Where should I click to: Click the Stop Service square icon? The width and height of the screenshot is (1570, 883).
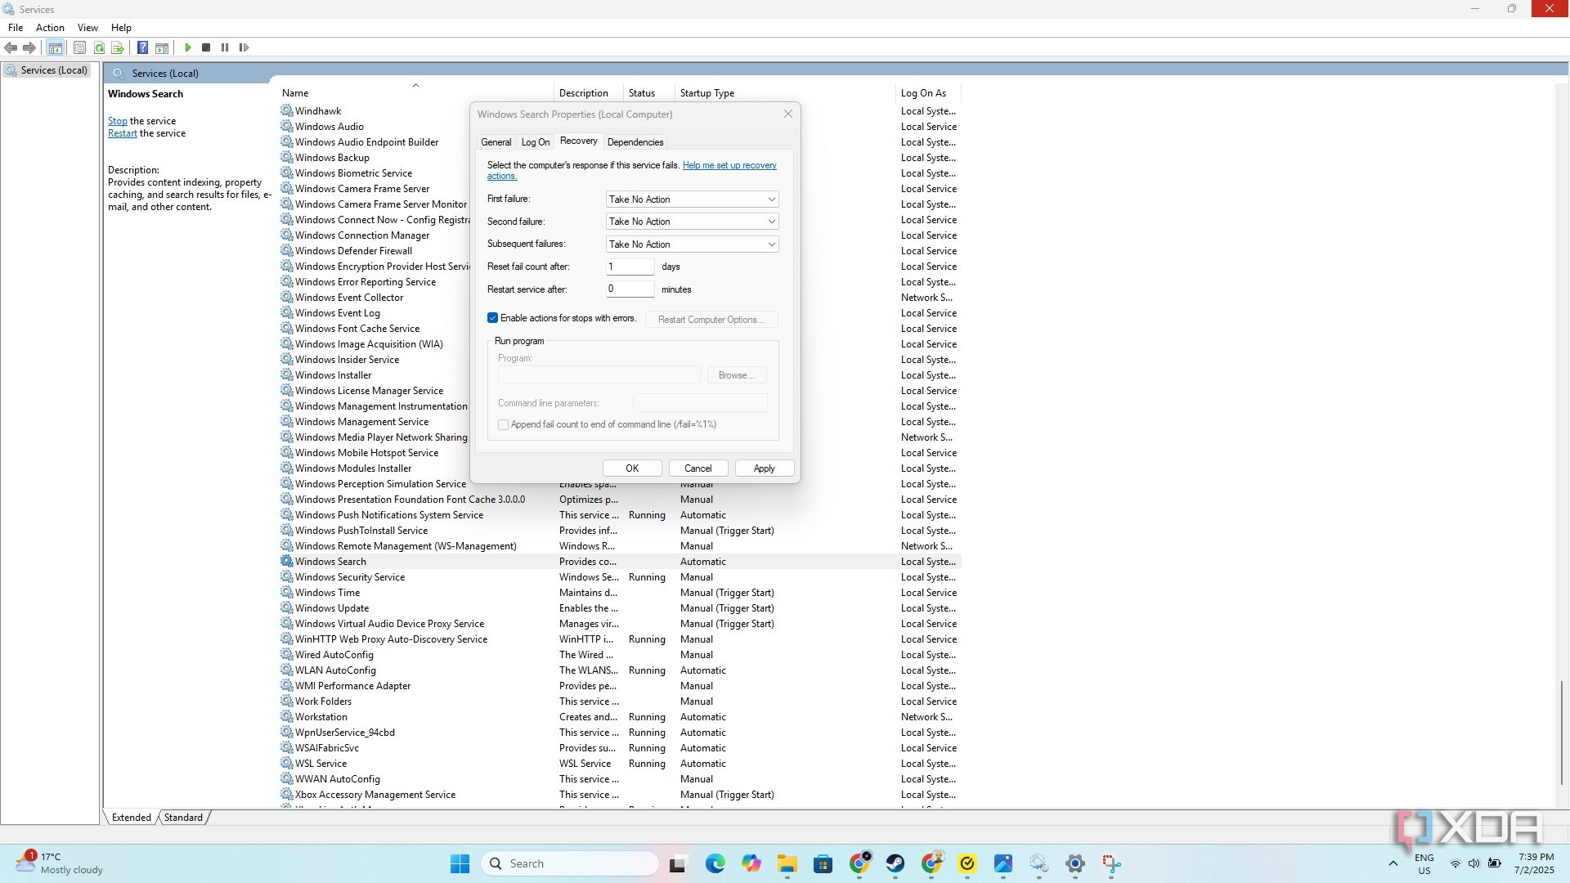click(206, 47)
